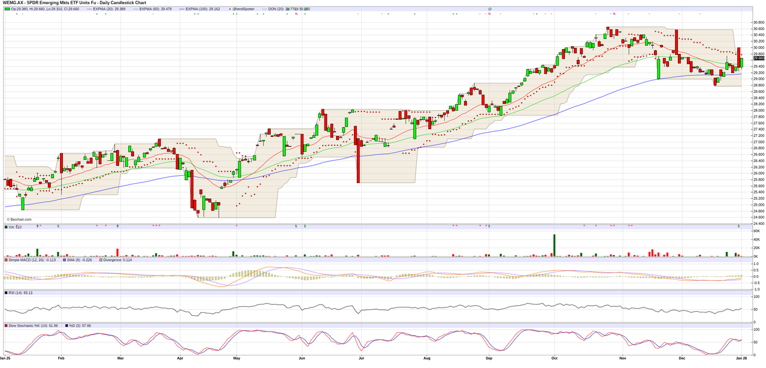Screen dimensions: 766x368
Task: Click the May date axis label
Action: click(x=237, y=357)
